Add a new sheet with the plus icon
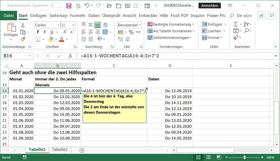 click(82, 150)
